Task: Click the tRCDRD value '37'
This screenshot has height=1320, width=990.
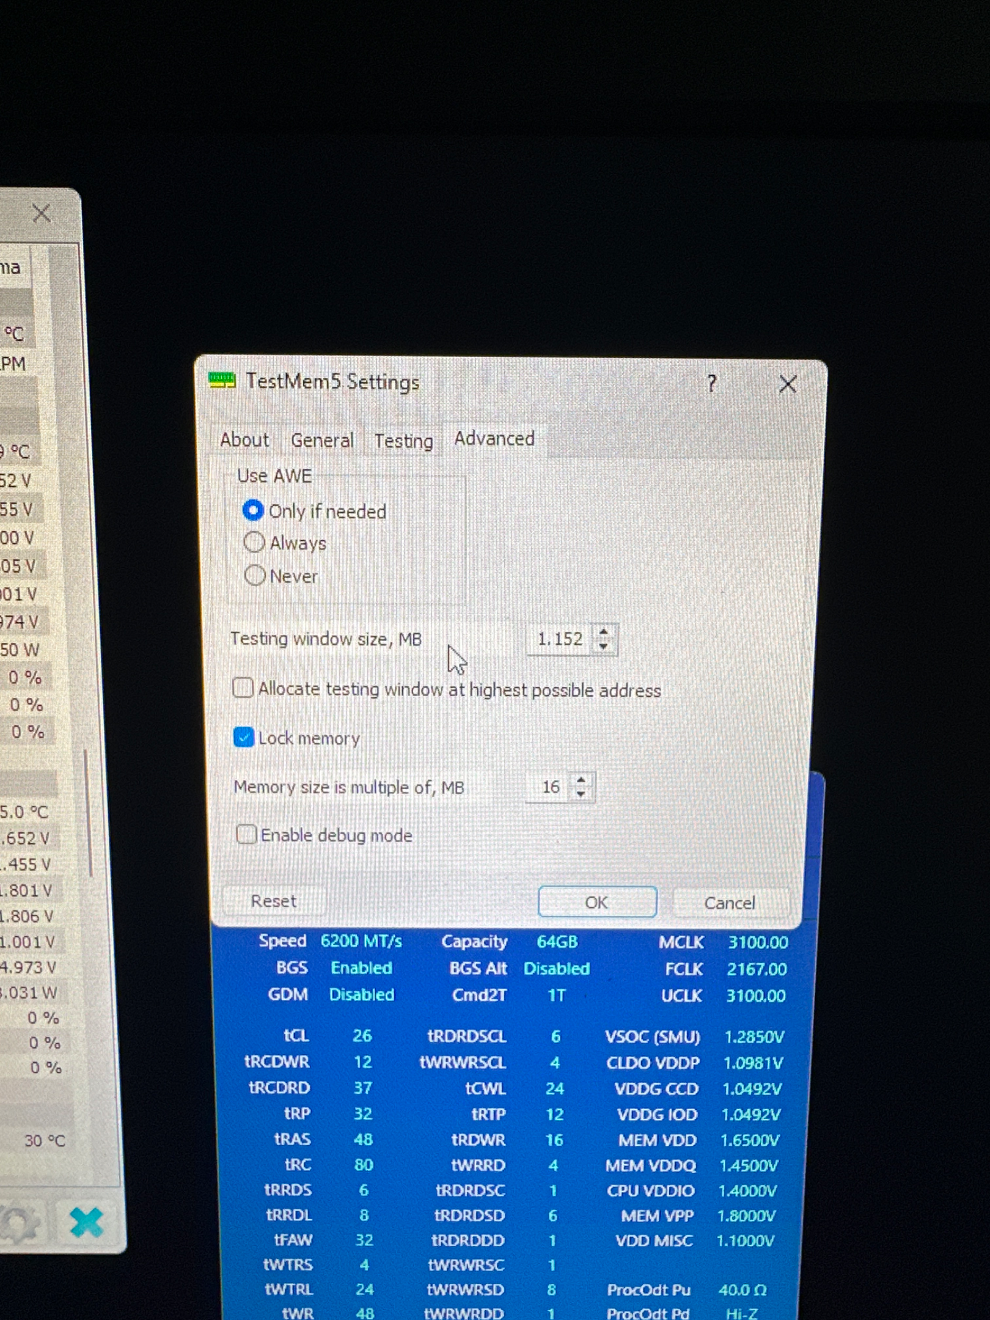Action: (x=362, y=1088)
